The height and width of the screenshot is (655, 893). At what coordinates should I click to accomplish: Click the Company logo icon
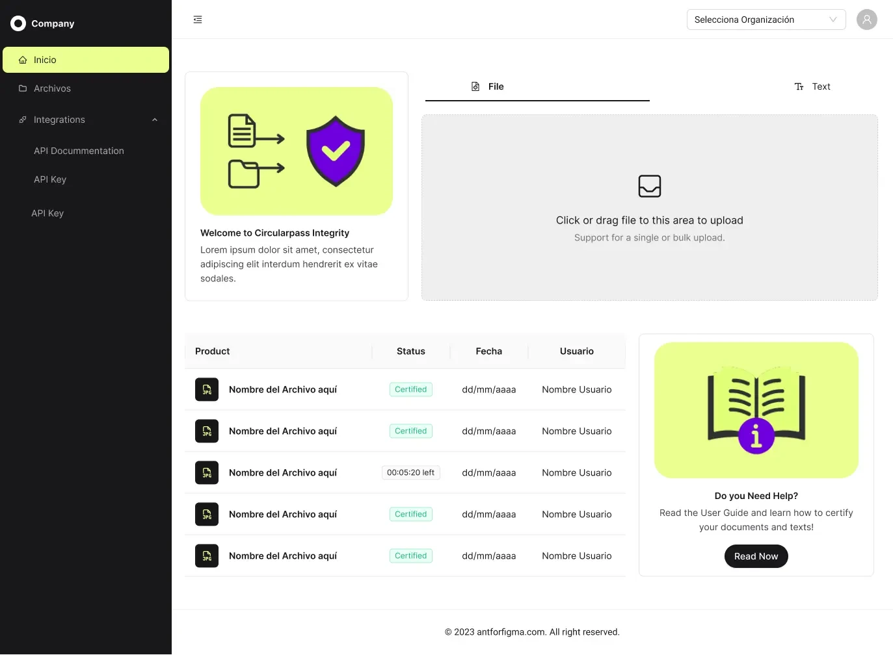pyautogui.click(x=18, y=23)
